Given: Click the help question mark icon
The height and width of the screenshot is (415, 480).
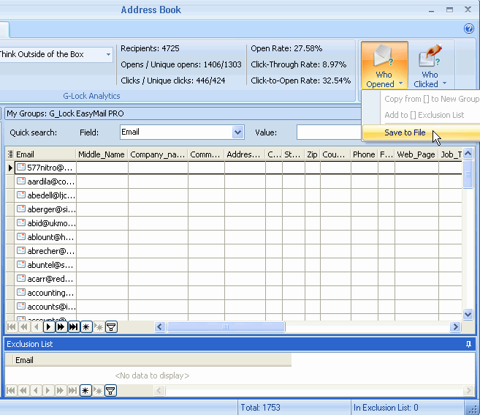Looking at the screenshot, I should 468,29.
